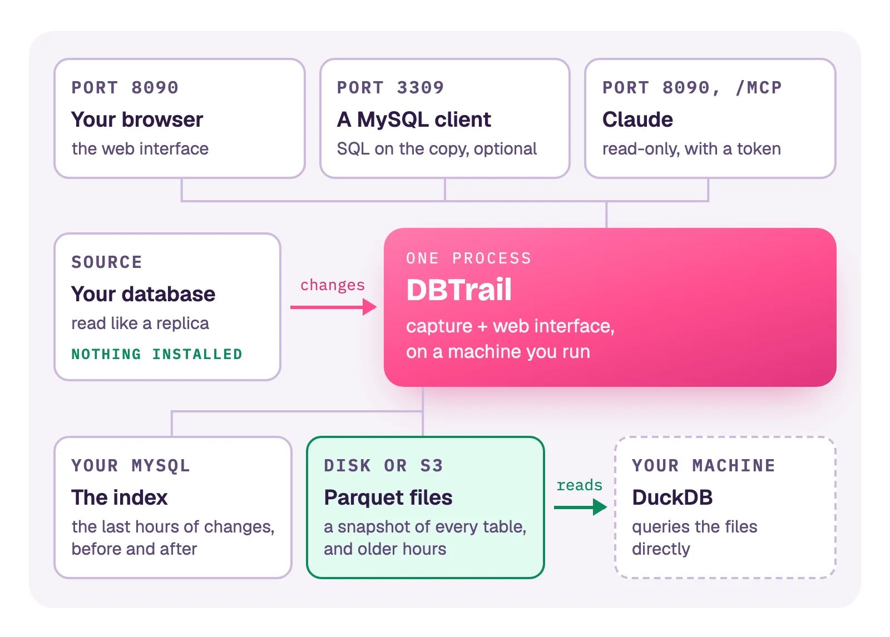Click "a snapshot of every table," text
The image size is (890, 637).
[425, 526]
